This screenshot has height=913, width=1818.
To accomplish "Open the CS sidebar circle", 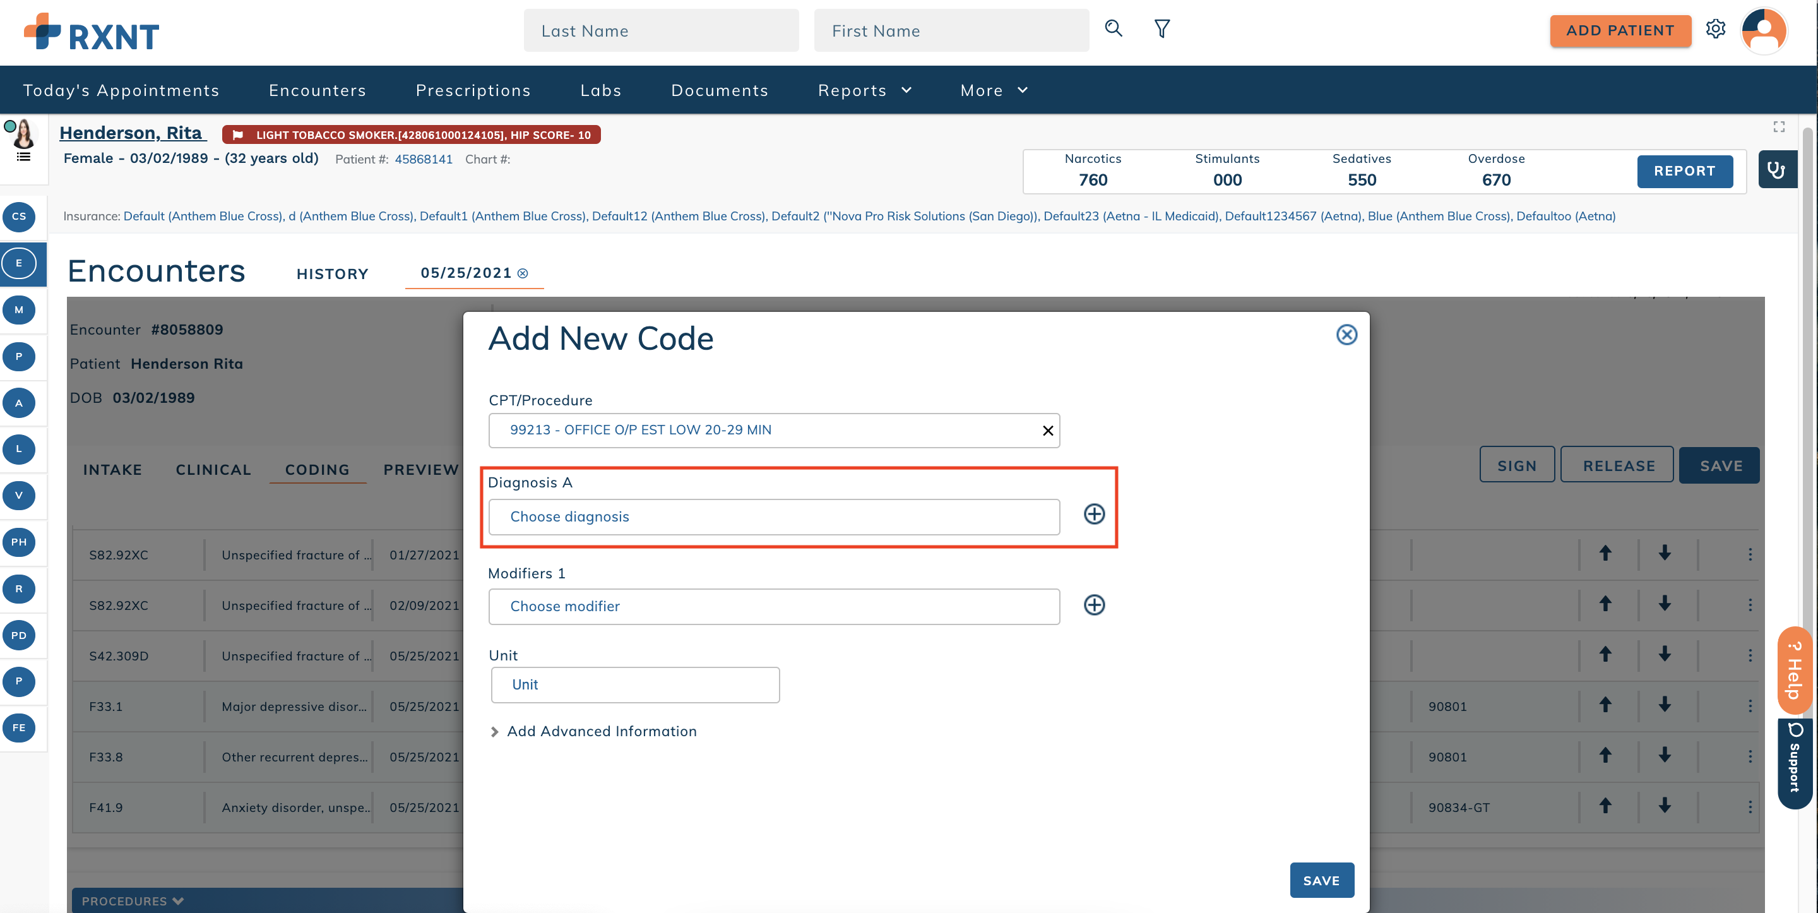I will [19, 217].
